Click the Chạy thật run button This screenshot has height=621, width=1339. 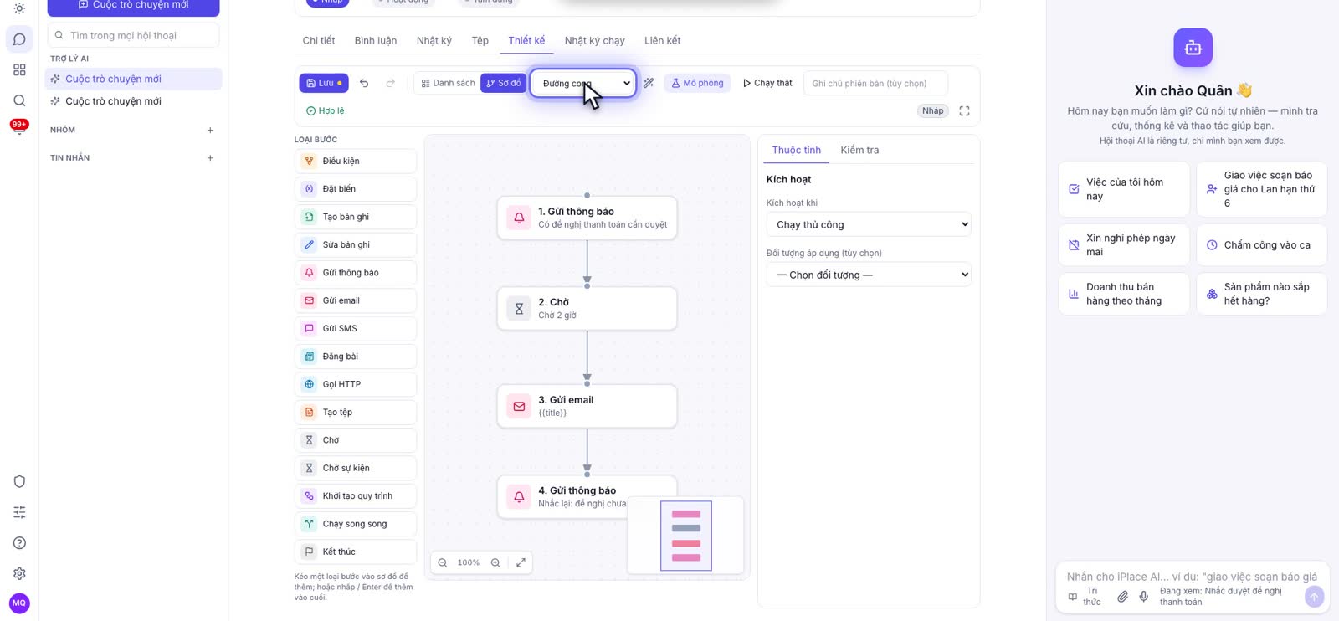(x=767, y=83)
